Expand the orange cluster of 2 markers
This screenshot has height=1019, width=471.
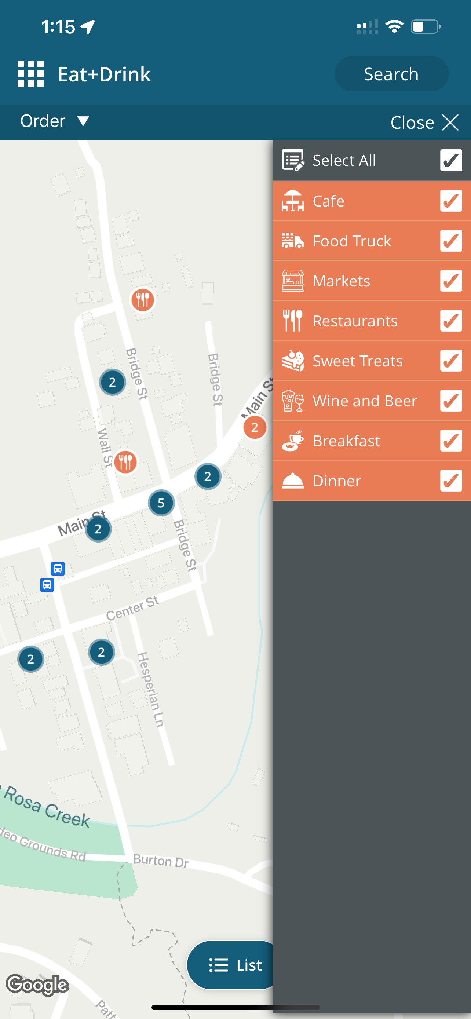click(255, 428)
